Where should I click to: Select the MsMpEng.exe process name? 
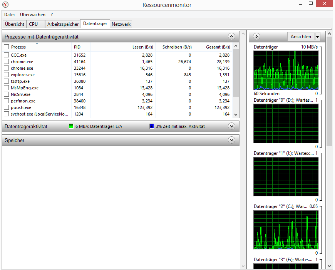[x=25, y=88]
